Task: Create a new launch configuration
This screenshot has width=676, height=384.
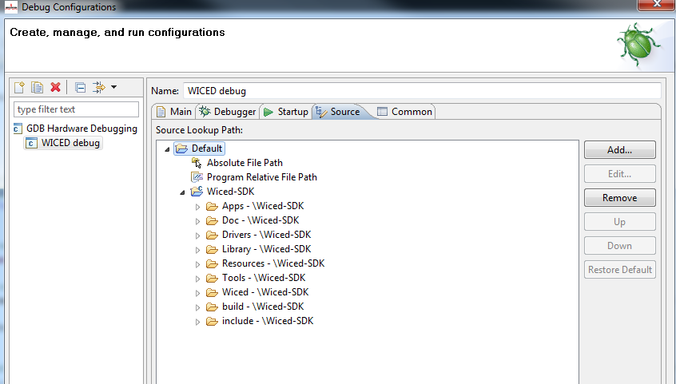Action: click(x=19, y=88)
